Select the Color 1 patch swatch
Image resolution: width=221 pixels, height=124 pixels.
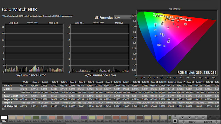12,118
